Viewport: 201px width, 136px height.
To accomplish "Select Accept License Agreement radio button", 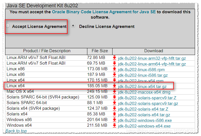I will coord(8,26).
